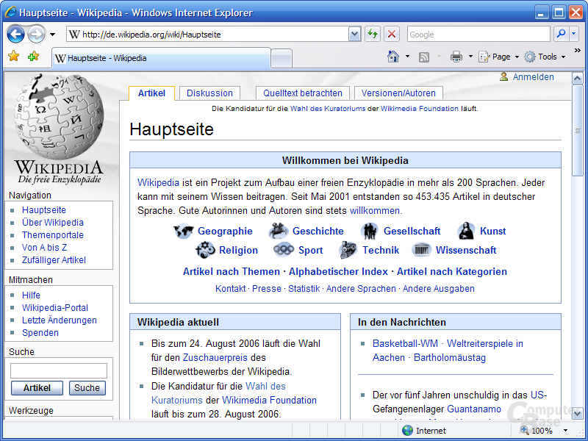Screen dimensions: 588x441
Task: Click the red Stop loading icon
Action: point(392,34)
